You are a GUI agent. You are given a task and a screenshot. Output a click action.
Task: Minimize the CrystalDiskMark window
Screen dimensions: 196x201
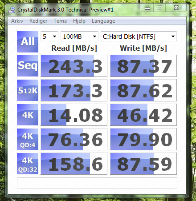(147, 8)
